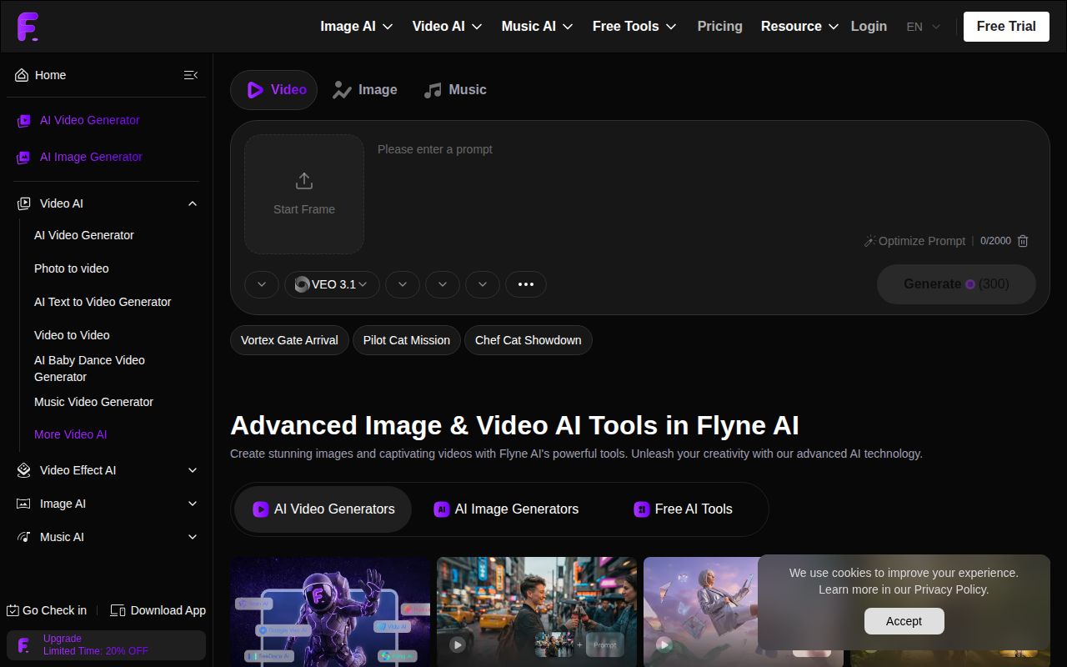
Task: Play the street couple video thumbnail
Action: pyautogui.click(x=458, y=644)
